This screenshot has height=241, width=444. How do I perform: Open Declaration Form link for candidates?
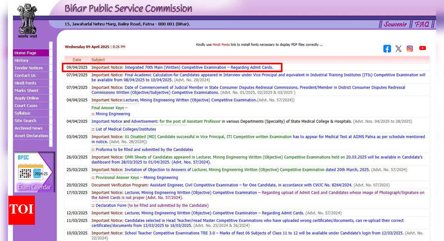[111, 205]
